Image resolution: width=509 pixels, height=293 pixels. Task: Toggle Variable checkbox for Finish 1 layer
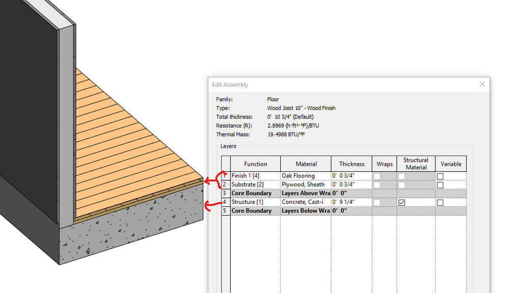point(440,176)
